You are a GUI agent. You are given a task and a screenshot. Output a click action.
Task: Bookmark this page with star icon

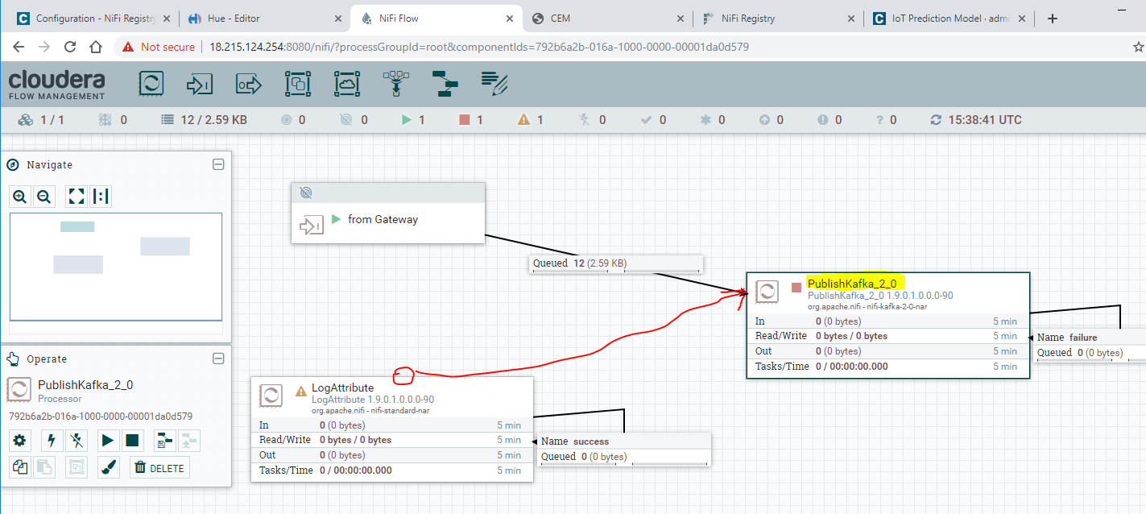pos(1138,47)
